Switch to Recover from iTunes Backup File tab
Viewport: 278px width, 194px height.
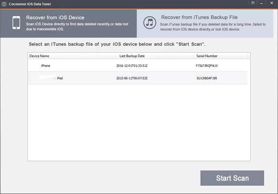coord(205,24)
